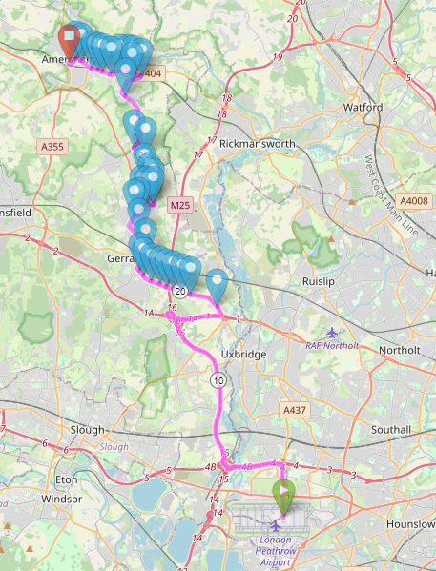The width and height of the screenshot is (436, 571).
Task: Click the A4008 road shield
Action: click(x=414, y=201)
